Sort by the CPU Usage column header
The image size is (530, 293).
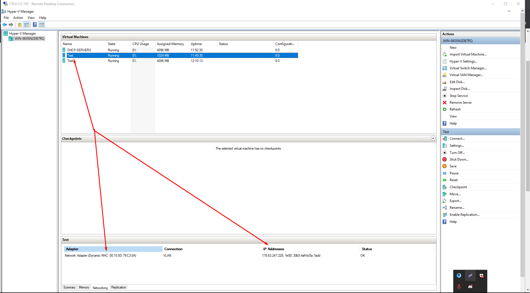[x=141, y=44]
